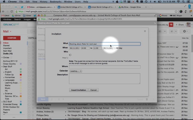Open the Starred folder
193x120 pixels.
point(6,46)
